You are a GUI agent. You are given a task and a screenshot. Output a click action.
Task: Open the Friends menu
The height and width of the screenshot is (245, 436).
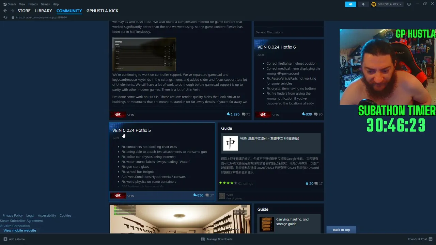[33, 4]
